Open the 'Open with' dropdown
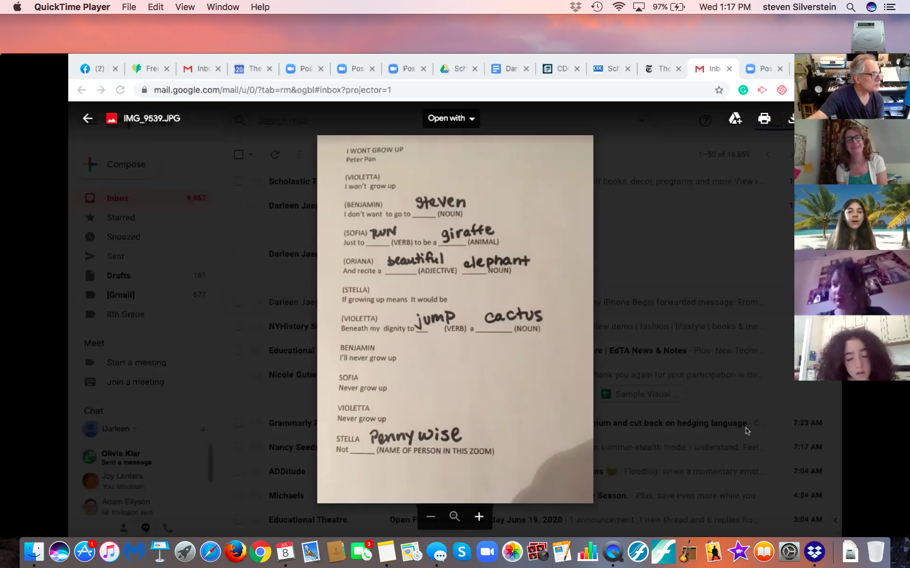The image size is (910, 568). 451,118
